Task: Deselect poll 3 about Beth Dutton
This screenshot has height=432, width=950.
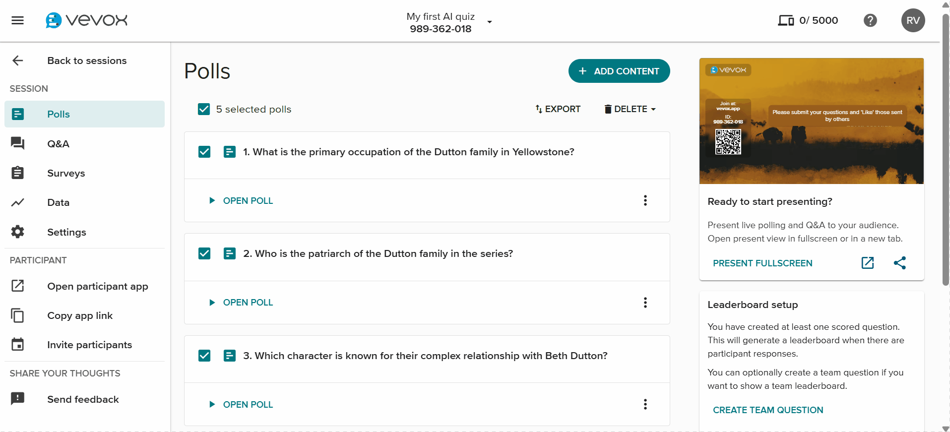Action: [204, 356]
